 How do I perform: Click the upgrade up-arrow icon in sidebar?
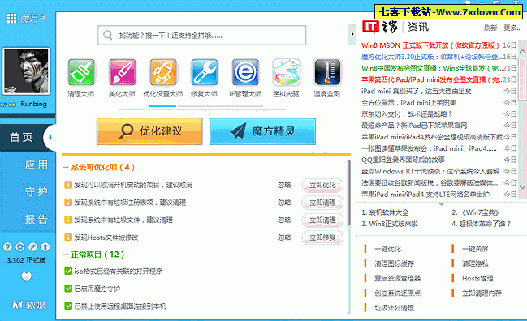tap(45, 247)
